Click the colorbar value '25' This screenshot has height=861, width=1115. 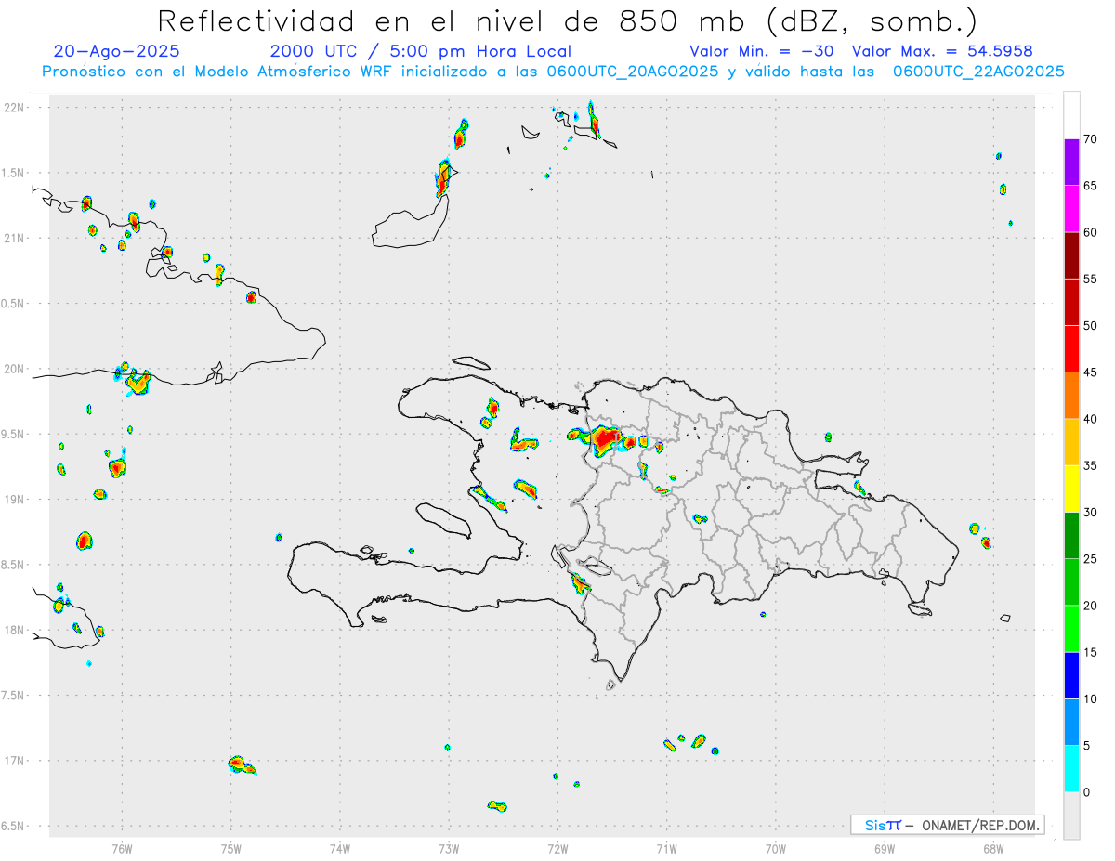(x=1090, y=559)
